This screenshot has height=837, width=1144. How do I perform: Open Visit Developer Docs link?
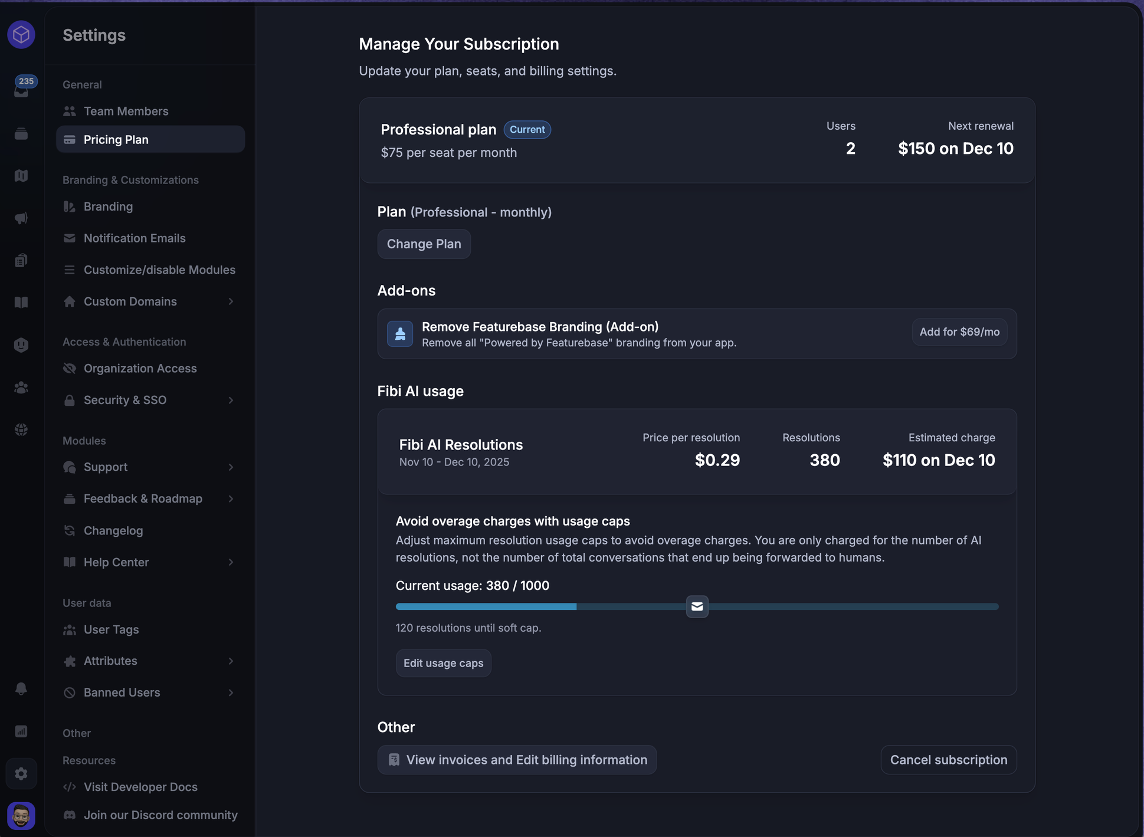click(150, 787)
